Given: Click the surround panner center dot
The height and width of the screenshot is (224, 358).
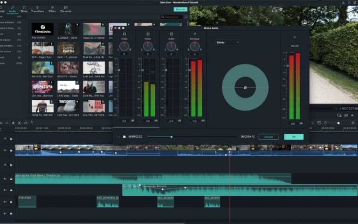Looking at the screenshot, I should (245, 87).
